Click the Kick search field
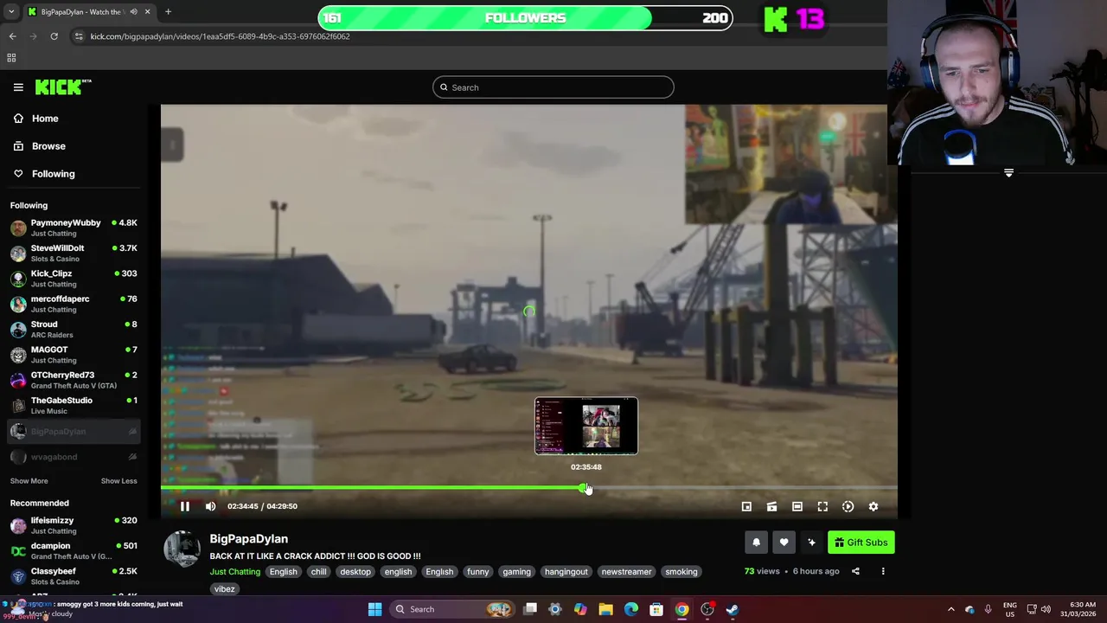 [x=553, y=87]
